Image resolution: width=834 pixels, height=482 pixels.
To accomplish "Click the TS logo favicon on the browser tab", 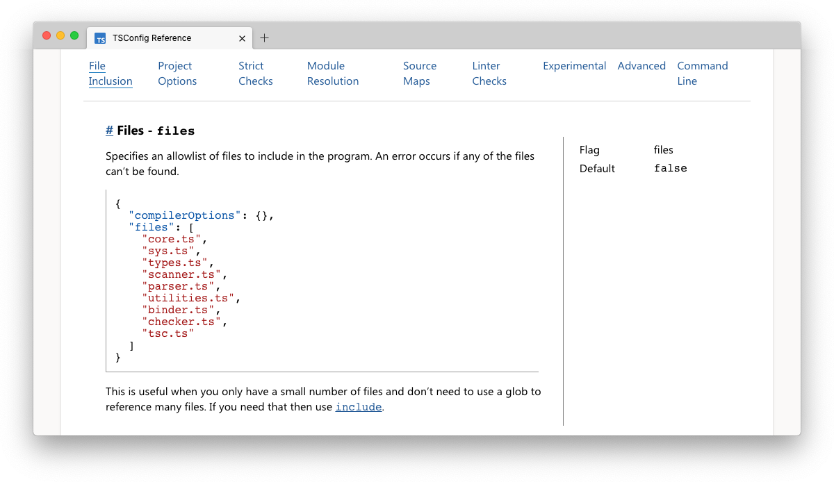I will point(100,38).
